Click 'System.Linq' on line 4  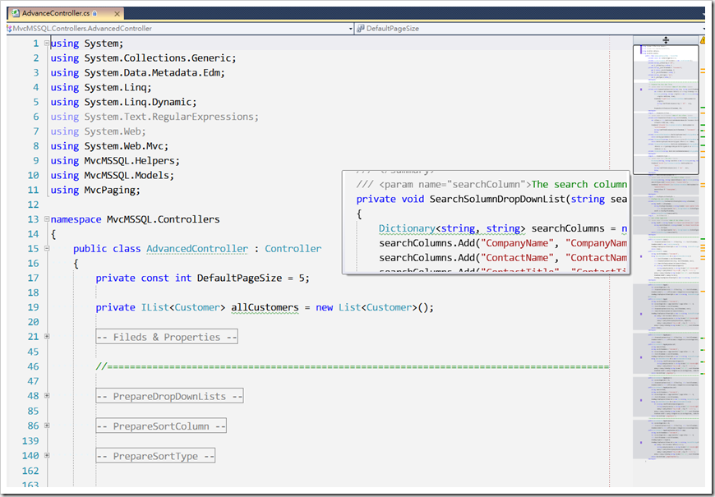click(115, 87)
